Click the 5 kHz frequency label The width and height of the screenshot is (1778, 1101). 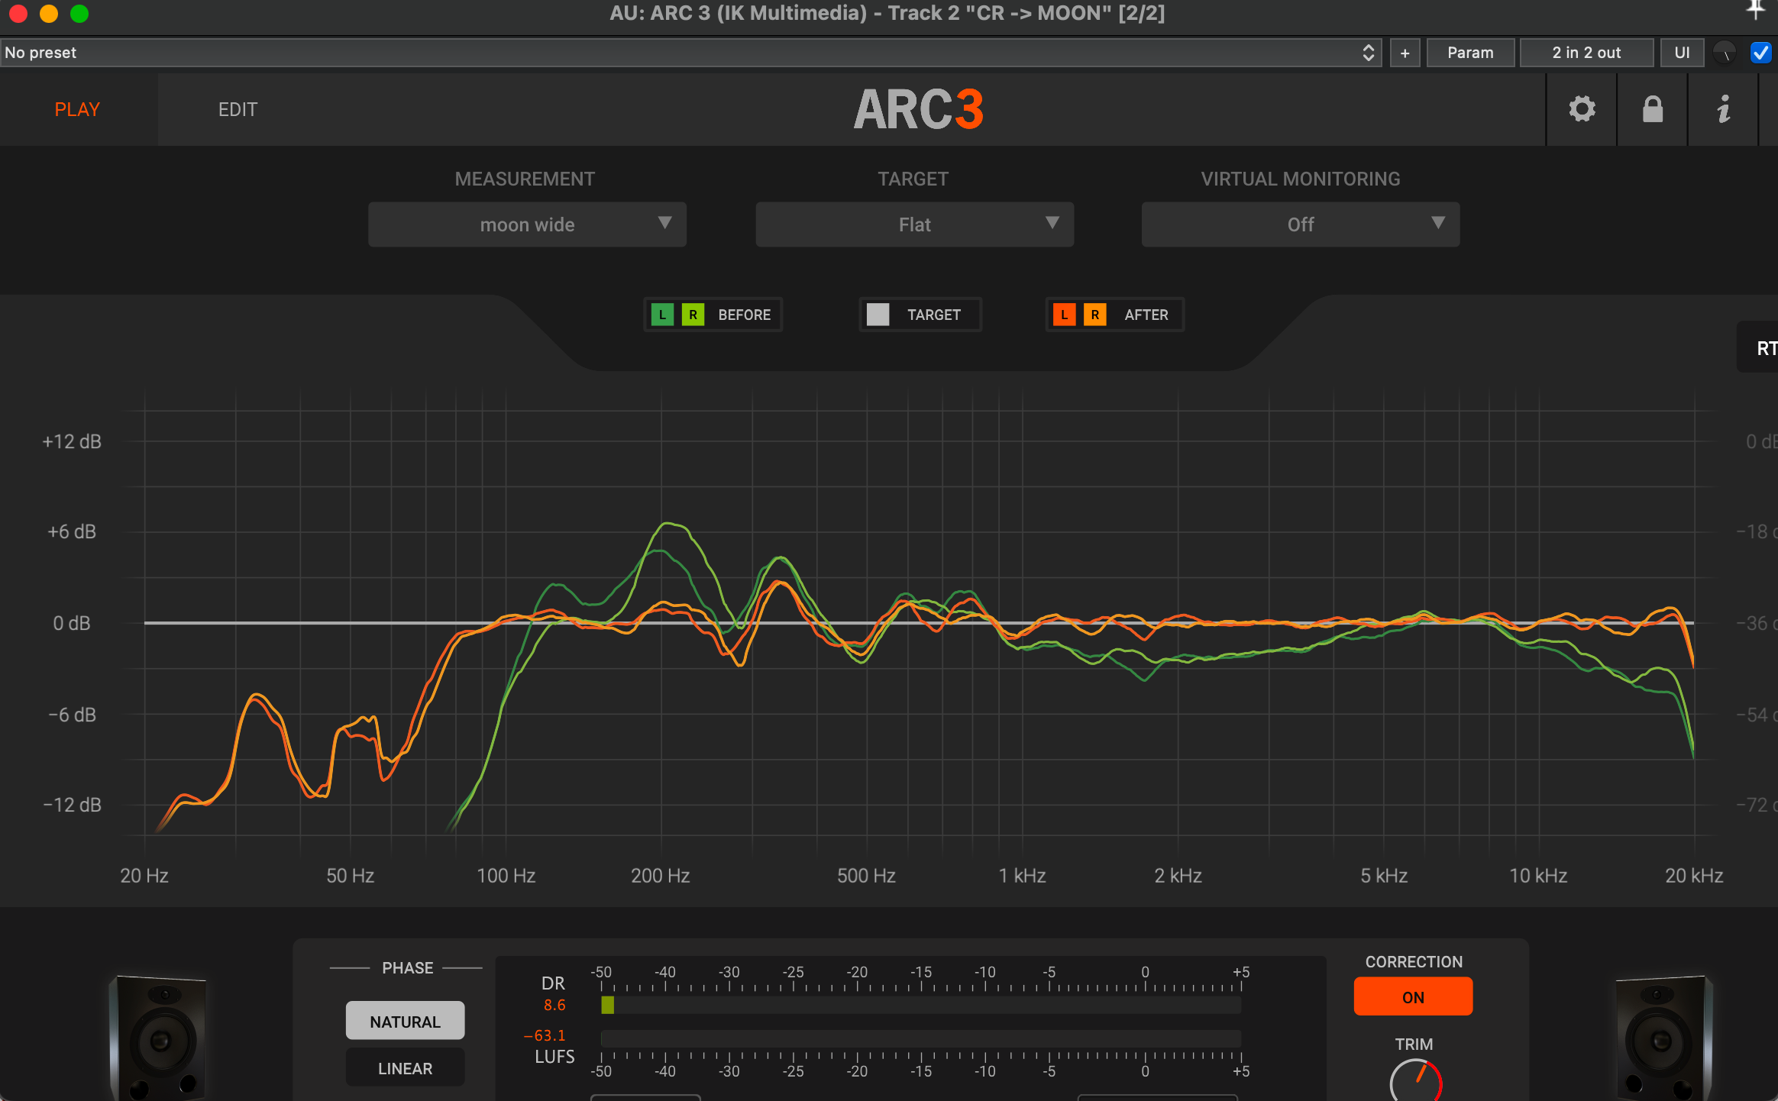(x=1384, y=875)
